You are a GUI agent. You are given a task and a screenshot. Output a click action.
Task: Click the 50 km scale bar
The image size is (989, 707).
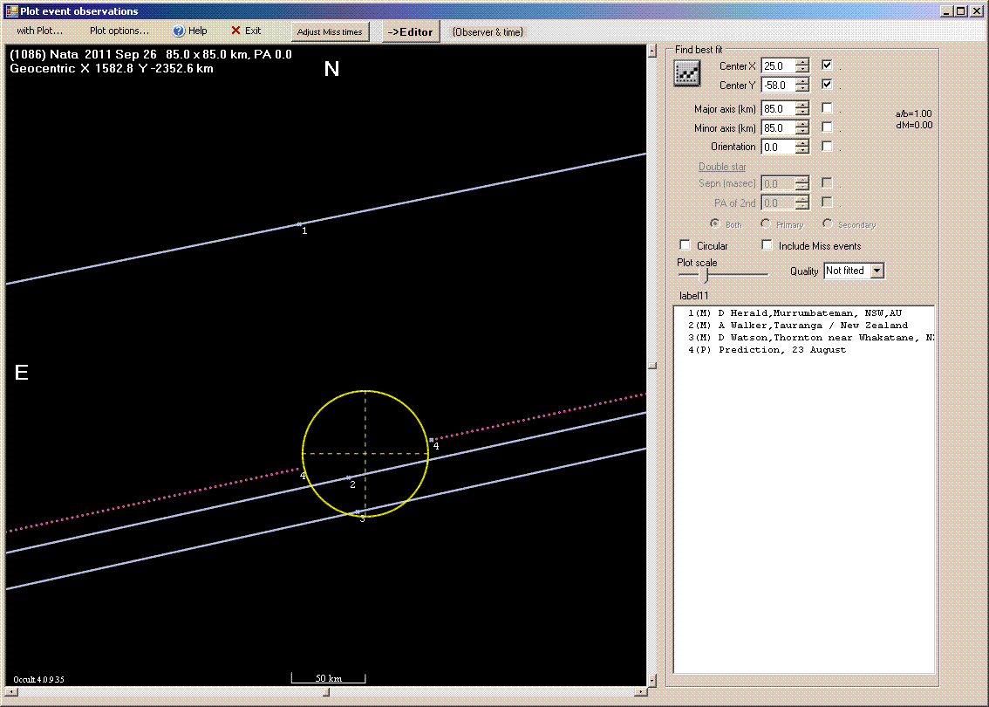click(x=329, y=678)
